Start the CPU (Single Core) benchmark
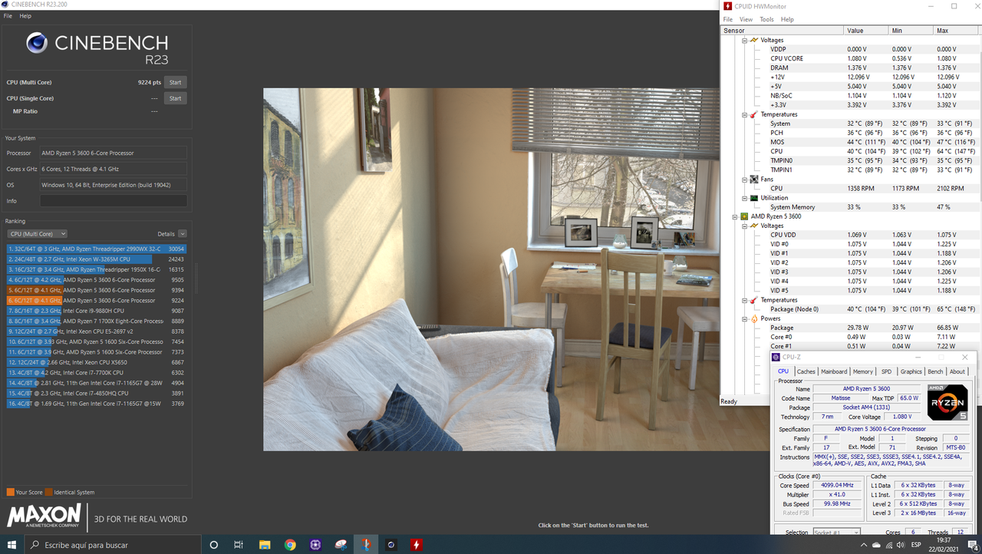Image resolution: width=982 pixels, height=554 pixels. 175,98
